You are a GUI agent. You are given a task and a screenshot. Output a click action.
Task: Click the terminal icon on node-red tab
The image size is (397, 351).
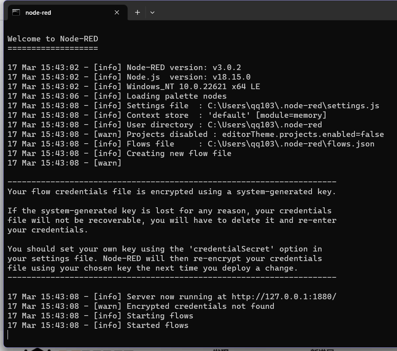tap(16, 12)
